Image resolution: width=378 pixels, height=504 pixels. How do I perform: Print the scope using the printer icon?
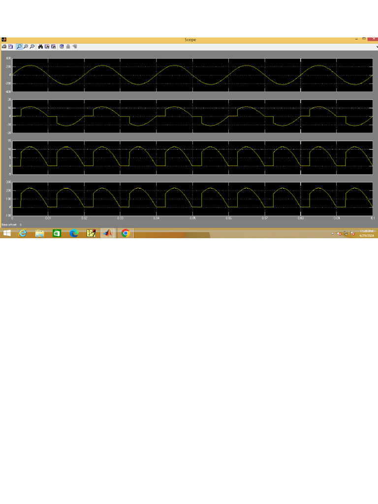click(x=4, y=47)
